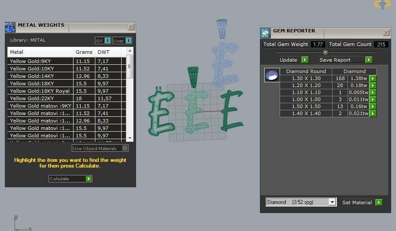This screenshot has height=231, width=396.
Task: Click the 1.50 X 1.50 size cell
Action: tap(306, 107)
